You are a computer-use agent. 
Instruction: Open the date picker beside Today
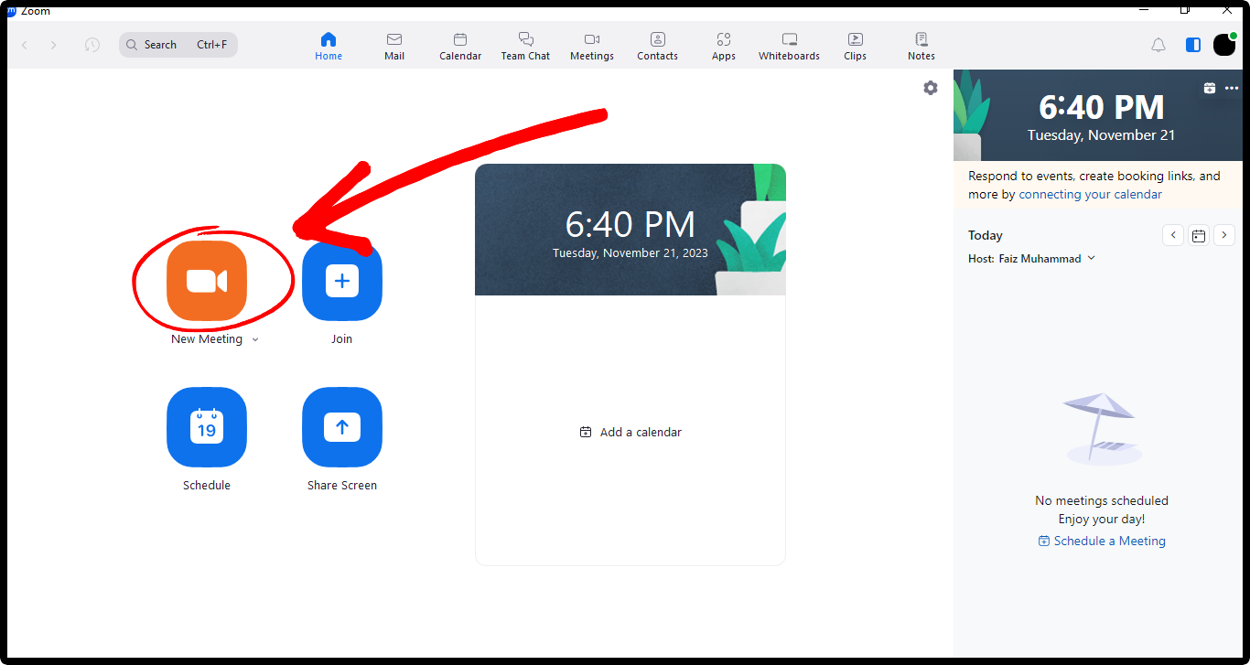click(x=1199, y=235)
